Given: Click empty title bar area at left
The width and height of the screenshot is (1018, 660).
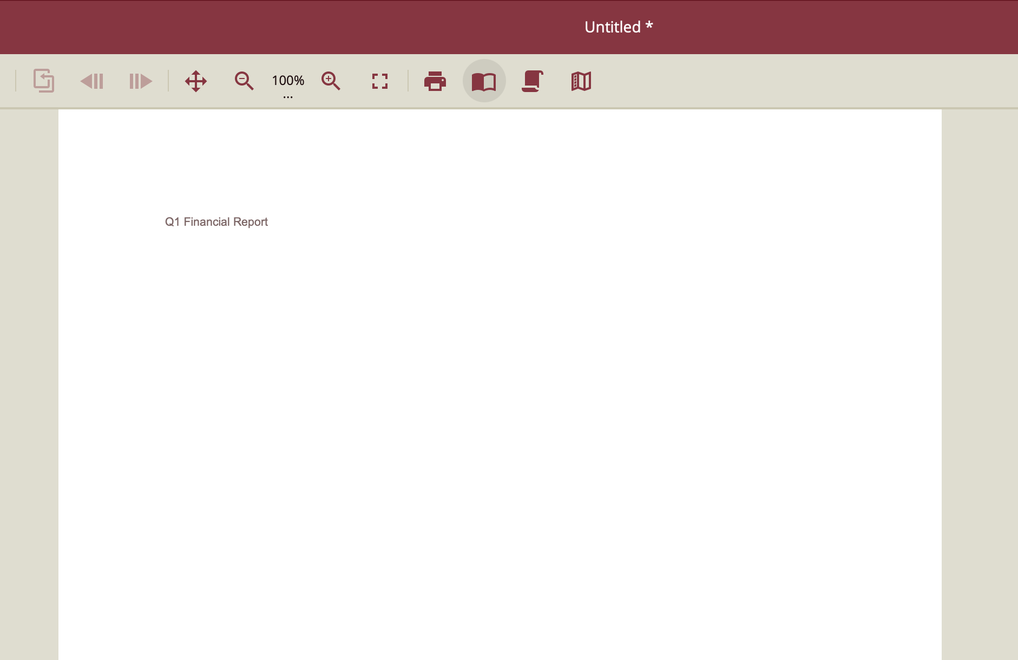Looking at the screenshot, I should pos(162,27).
